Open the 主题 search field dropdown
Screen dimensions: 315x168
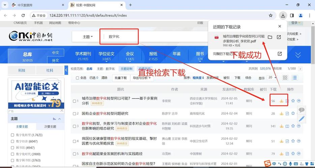coord(88,37)
